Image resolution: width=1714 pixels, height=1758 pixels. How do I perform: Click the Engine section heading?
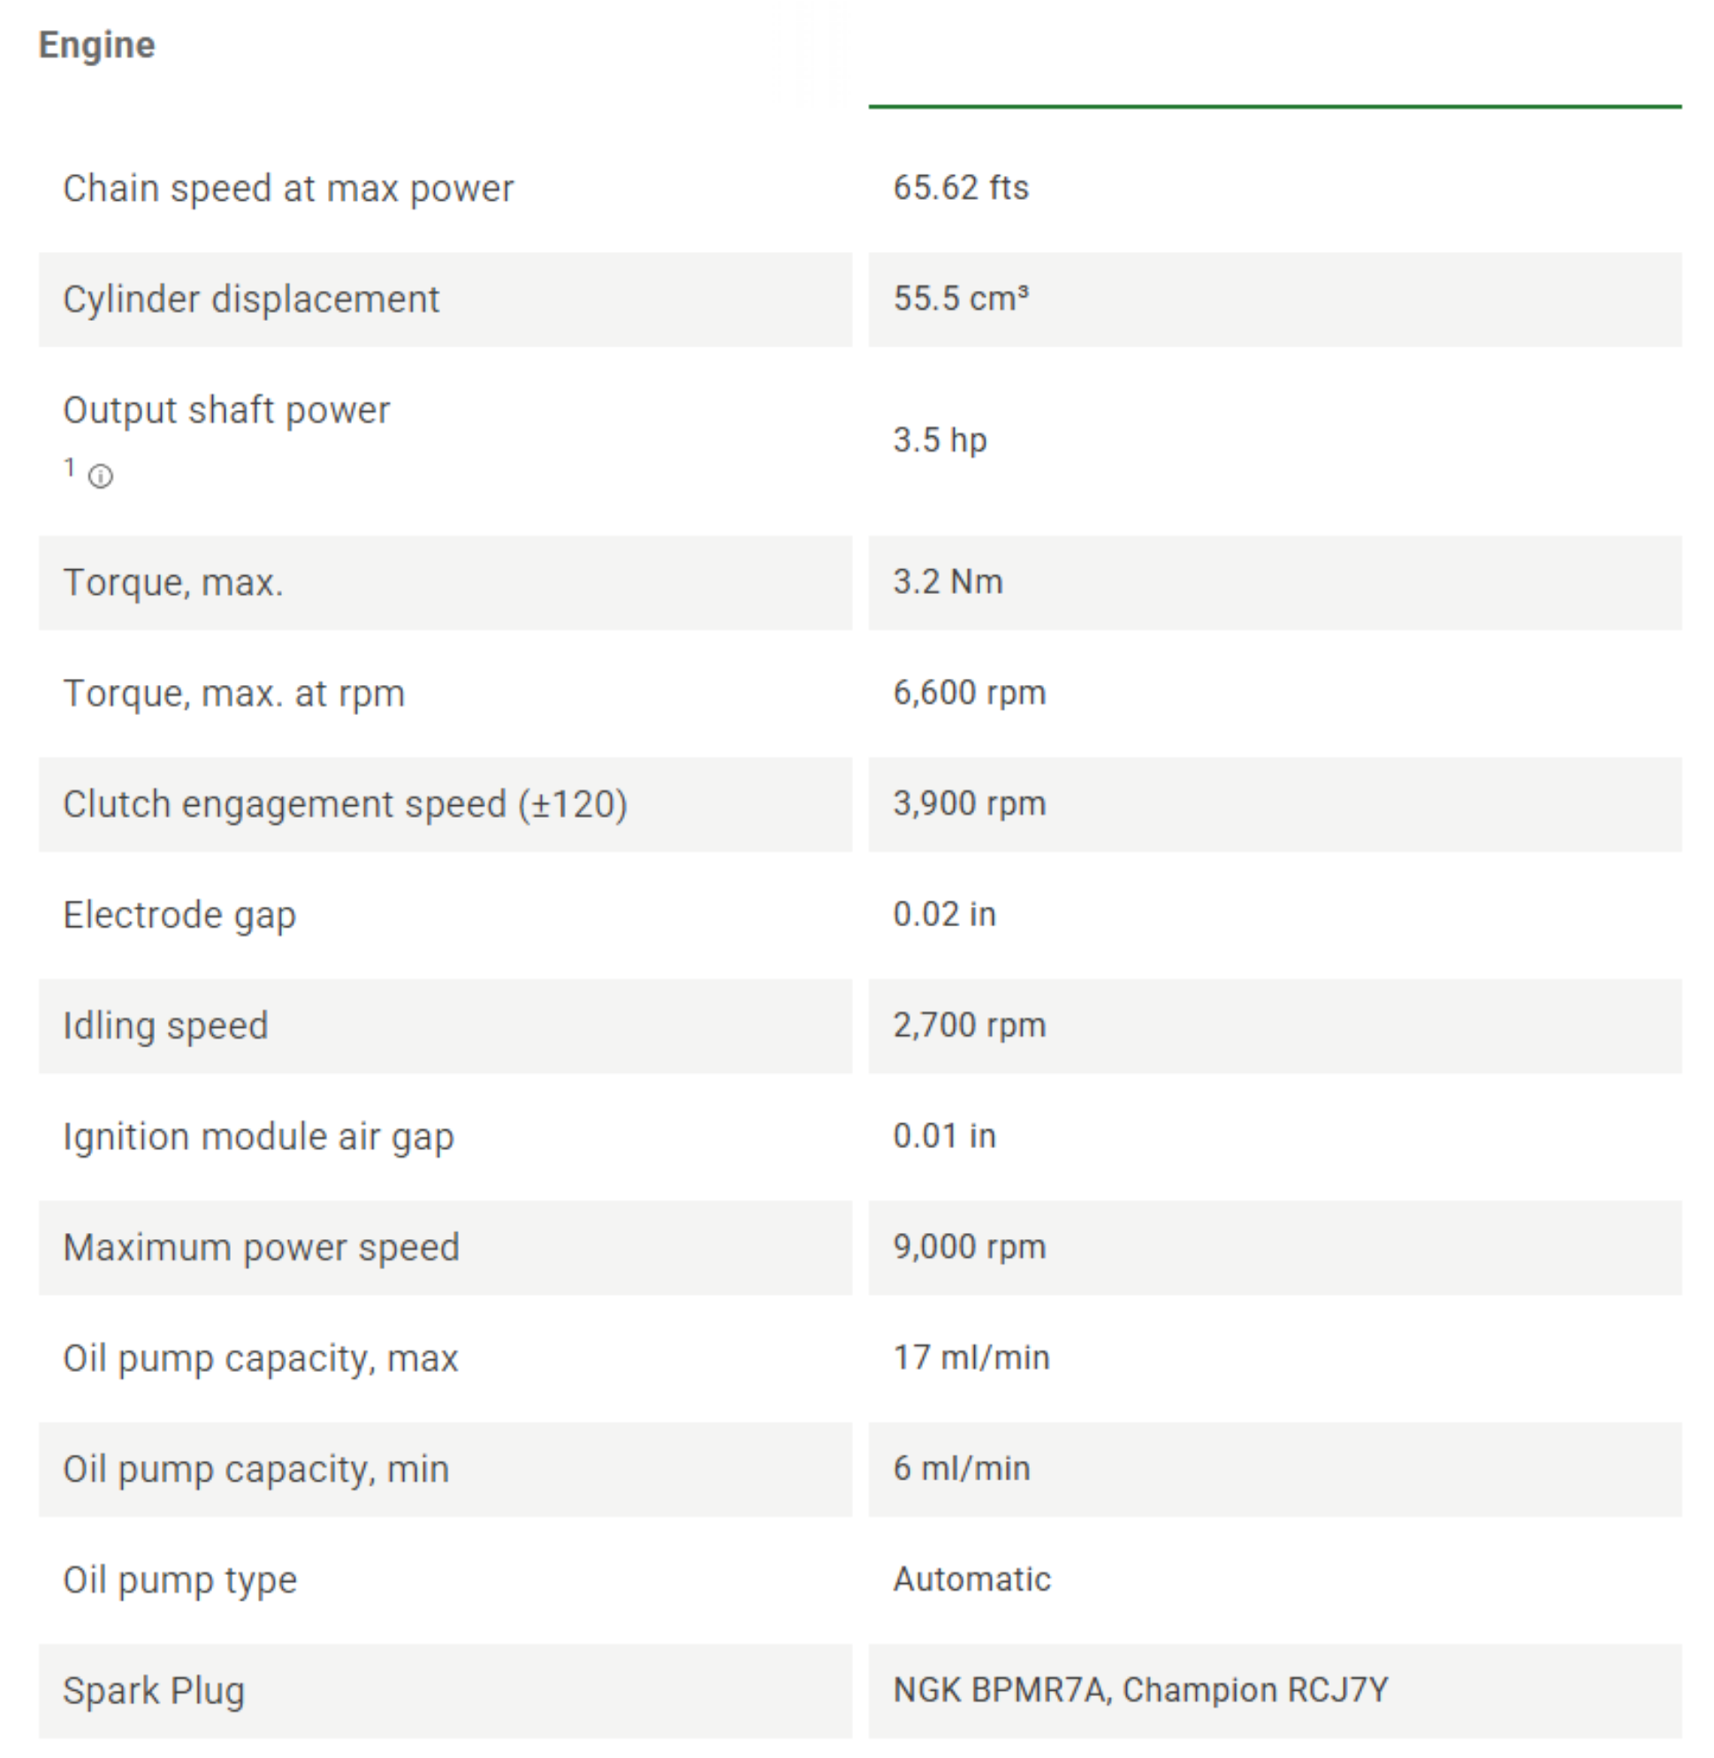[97, 45]
